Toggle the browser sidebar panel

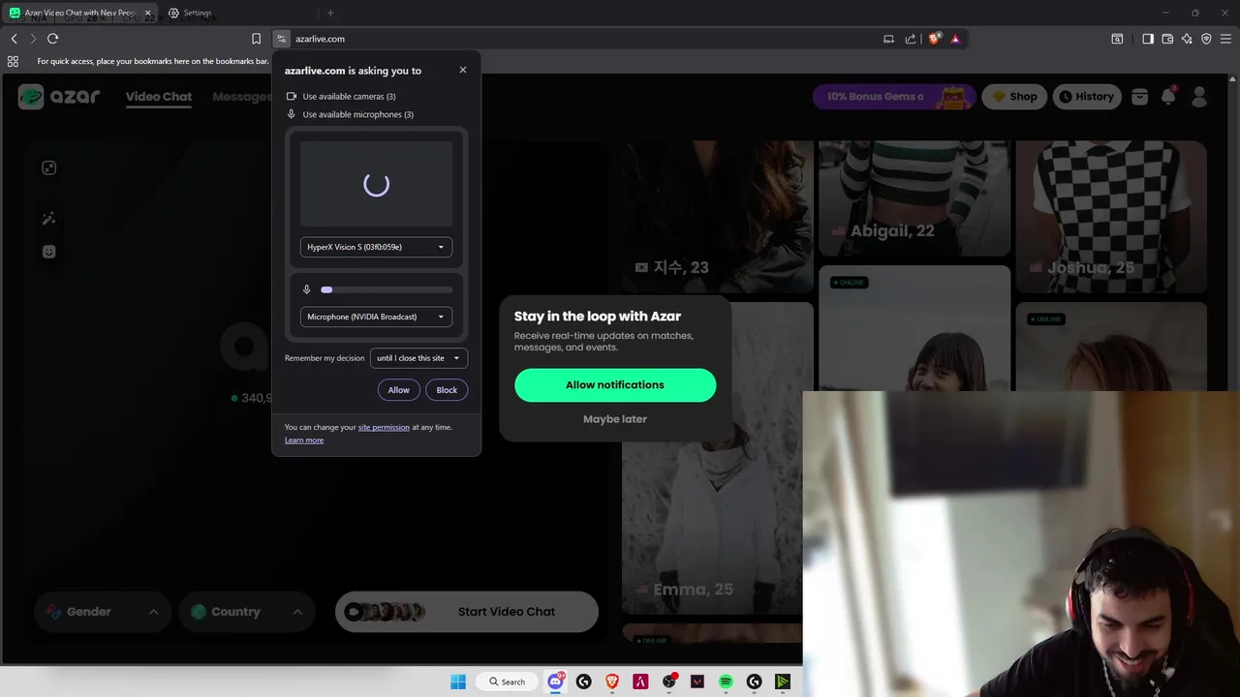(x=1148, y=39)
